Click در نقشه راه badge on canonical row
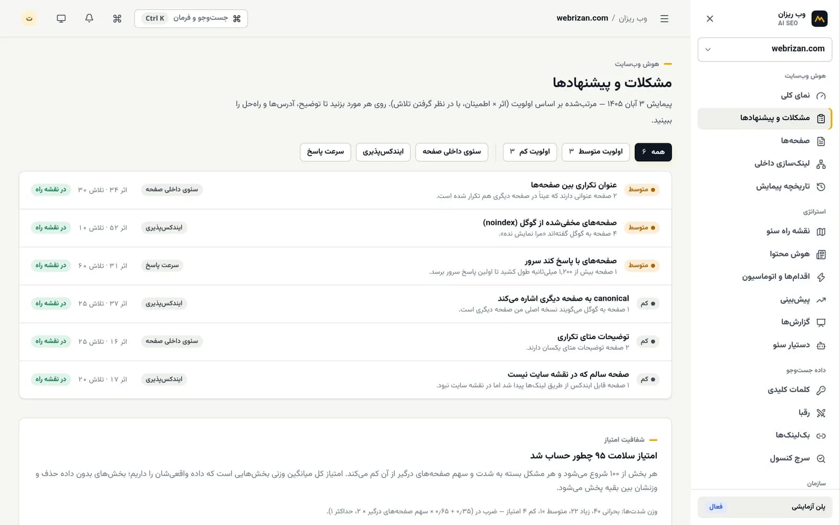The image size is (840, 525). (x=51, y=303)
